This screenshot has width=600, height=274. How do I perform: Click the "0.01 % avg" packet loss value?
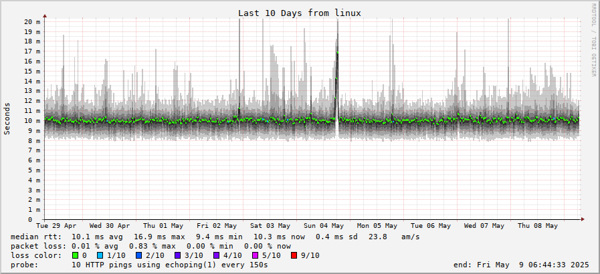tap(95, 246)
